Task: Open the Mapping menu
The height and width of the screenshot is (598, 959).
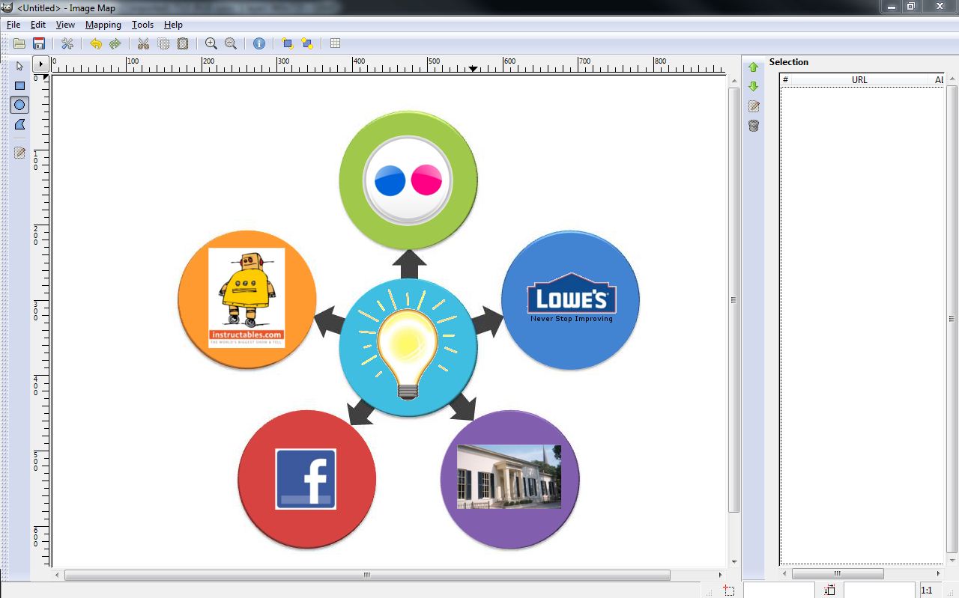Action: pos(103,25)
